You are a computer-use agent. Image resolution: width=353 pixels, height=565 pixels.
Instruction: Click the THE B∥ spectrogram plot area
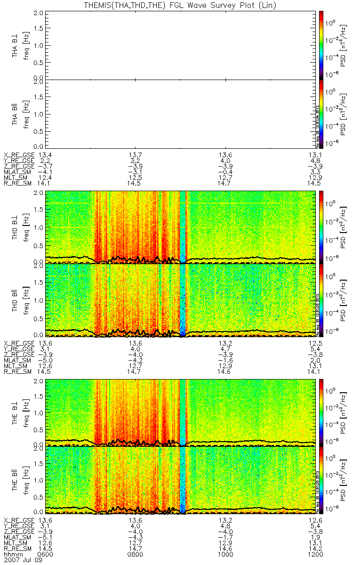tap(181, 480)
